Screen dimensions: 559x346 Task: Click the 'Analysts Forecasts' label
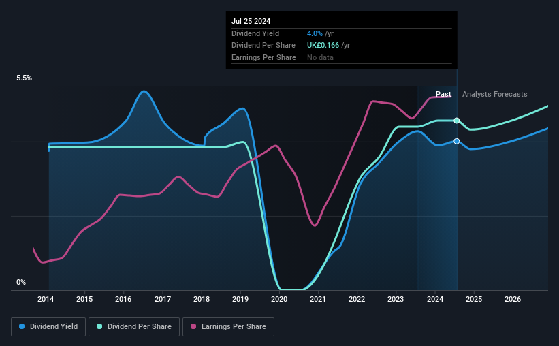pyautogui.click(x=494, y=94)
